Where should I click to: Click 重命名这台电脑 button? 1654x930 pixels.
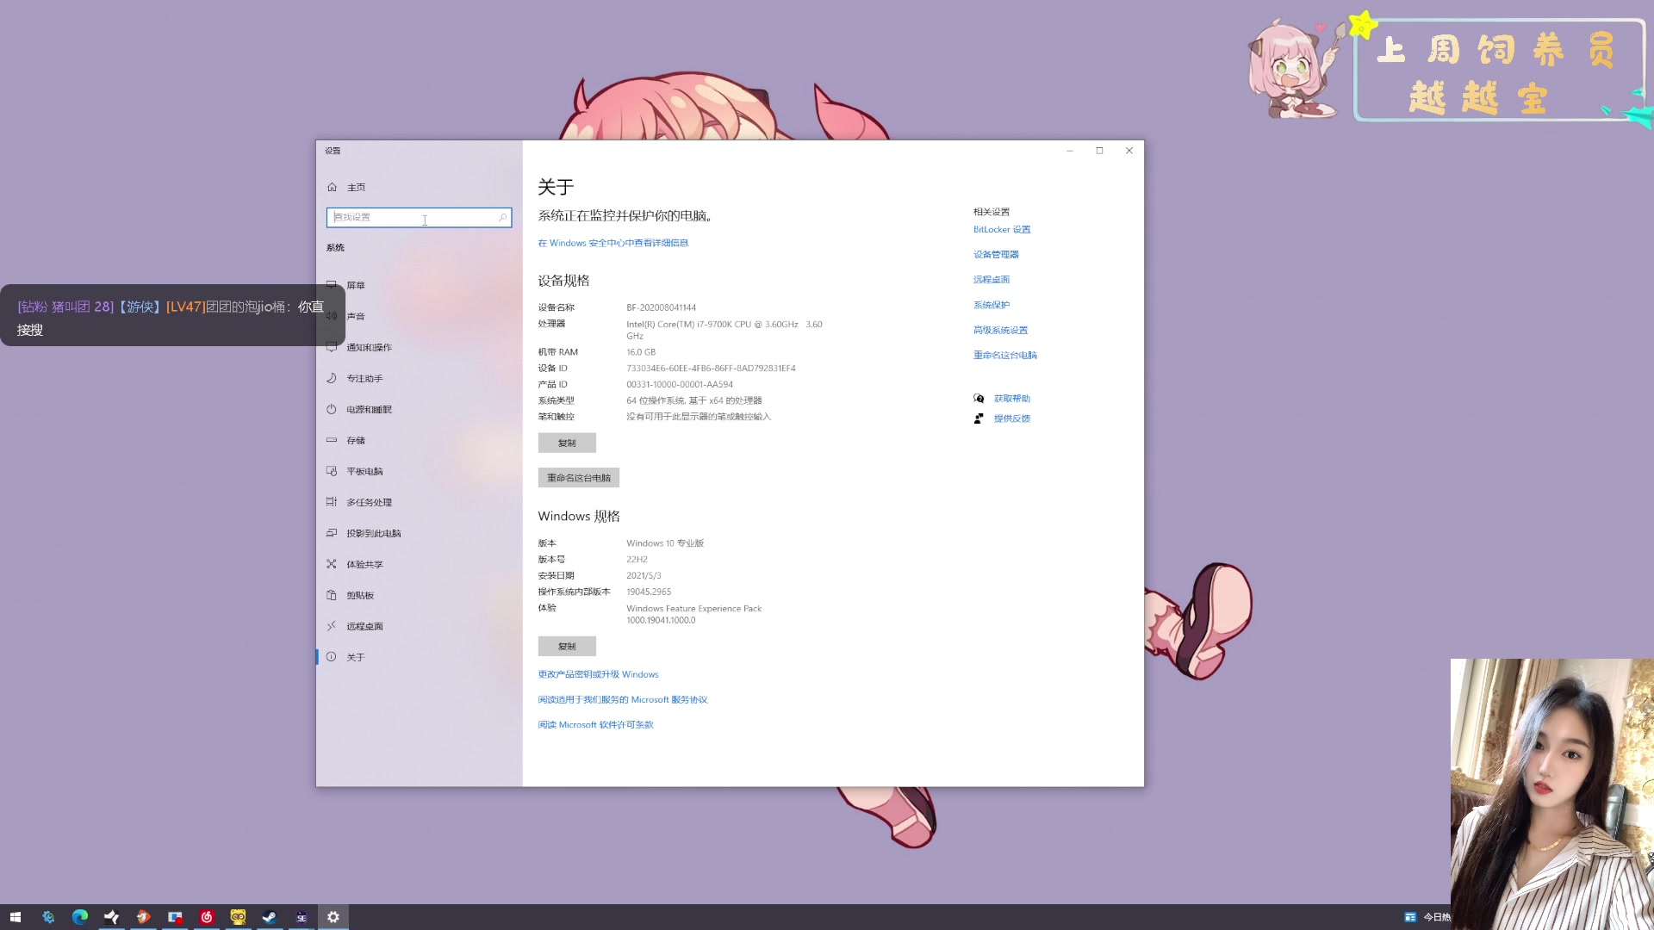click(579, 478)
